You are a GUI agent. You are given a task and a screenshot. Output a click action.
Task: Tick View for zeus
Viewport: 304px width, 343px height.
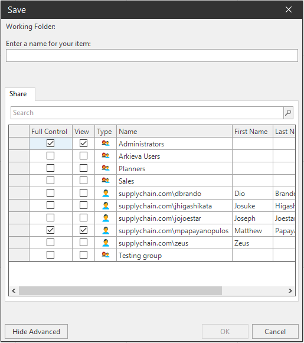click(x=84, y=243)
